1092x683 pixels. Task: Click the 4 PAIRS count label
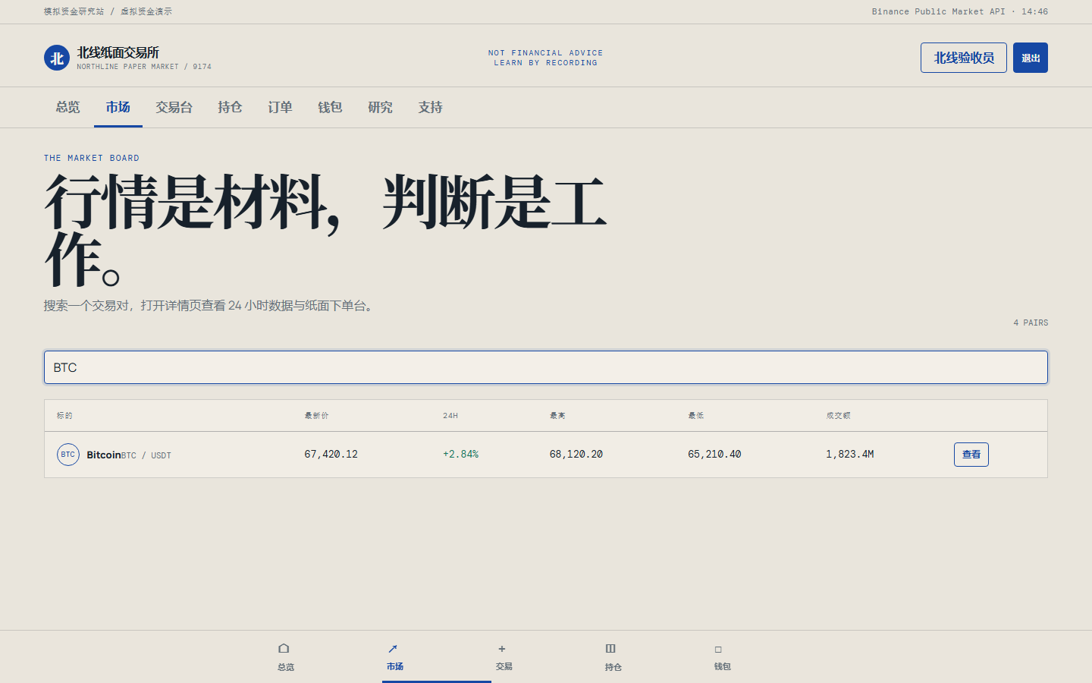tap(1031, 323)
